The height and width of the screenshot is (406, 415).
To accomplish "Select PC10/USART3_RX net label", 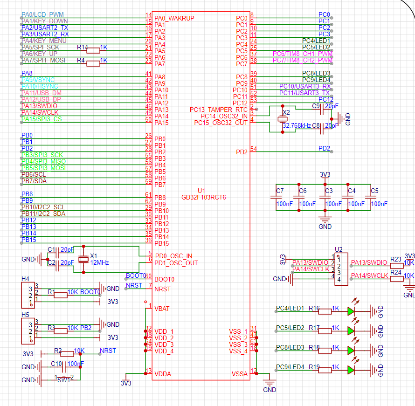I will tap(305, 87).
